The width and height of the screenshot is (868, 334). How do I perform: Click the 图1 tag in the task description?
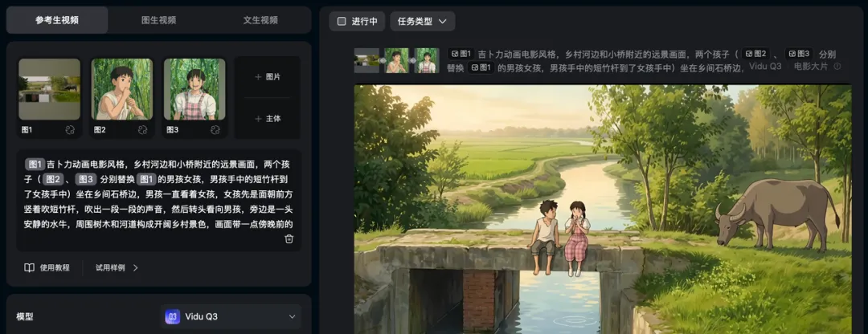click(461, 54)
